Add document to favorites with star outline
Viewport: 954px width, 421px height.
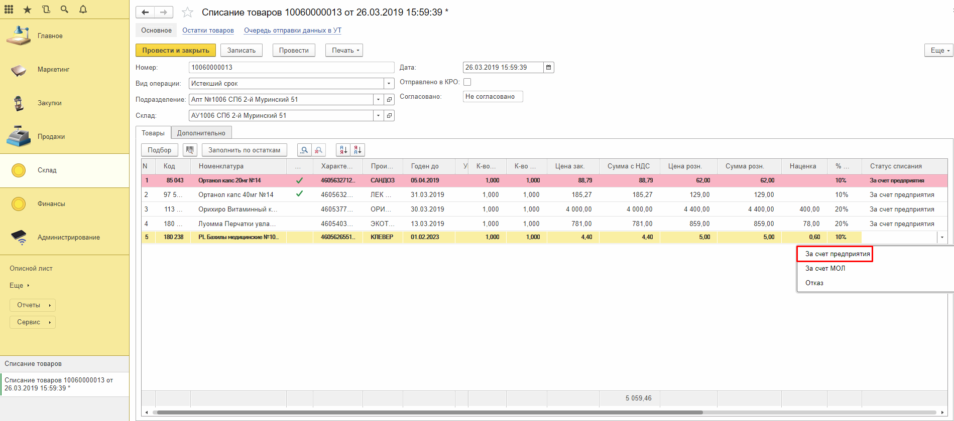(x=187, y=13)
